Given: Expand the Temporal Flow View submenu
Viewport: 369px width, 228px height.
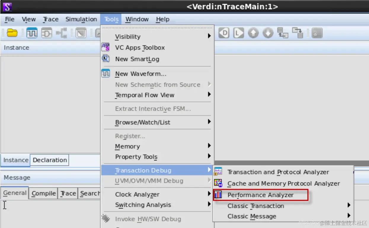Looking at the screenshot, I should tap(157, 95).
